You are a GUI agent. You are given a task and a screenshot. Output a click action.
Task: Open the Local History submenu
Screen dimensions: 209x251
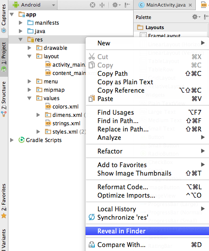tap(147, 209)
